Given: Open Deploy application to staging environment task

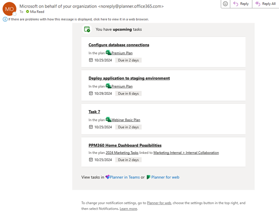Looking at the screenshot, I should click(x=129, y=78).
